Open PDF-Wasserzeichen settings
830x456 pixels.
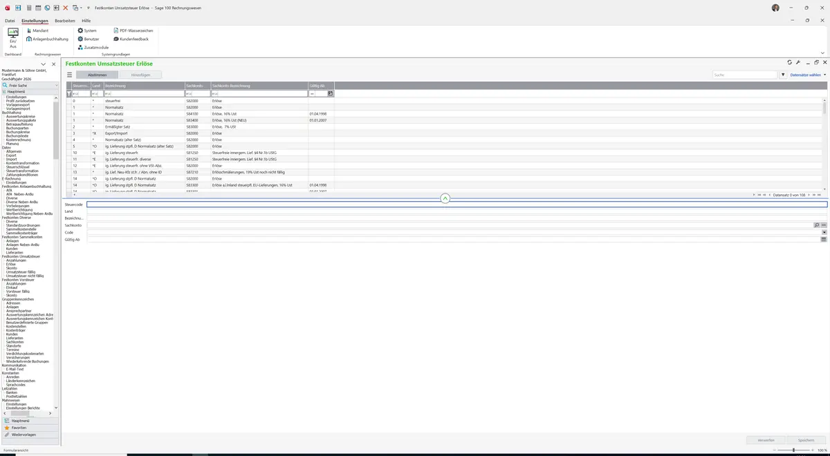click(133, 30)
